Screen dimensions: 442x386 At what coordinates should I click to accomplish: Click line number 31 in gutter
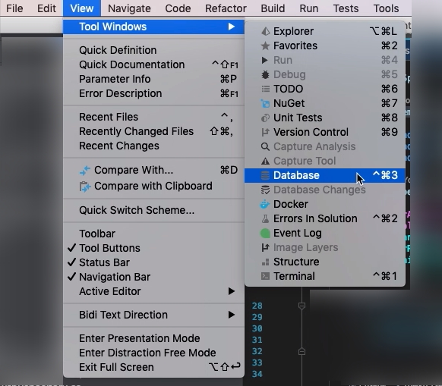pyautogui.click(x=257, y=340)
